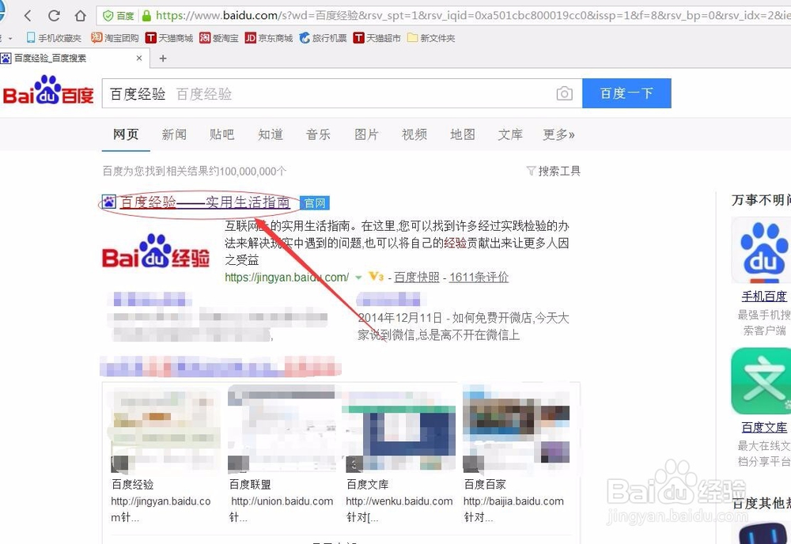Image resolution: width=791 pixels, height=544 pixels.
Task: Click the browser address bar URL
Action: 471,16
